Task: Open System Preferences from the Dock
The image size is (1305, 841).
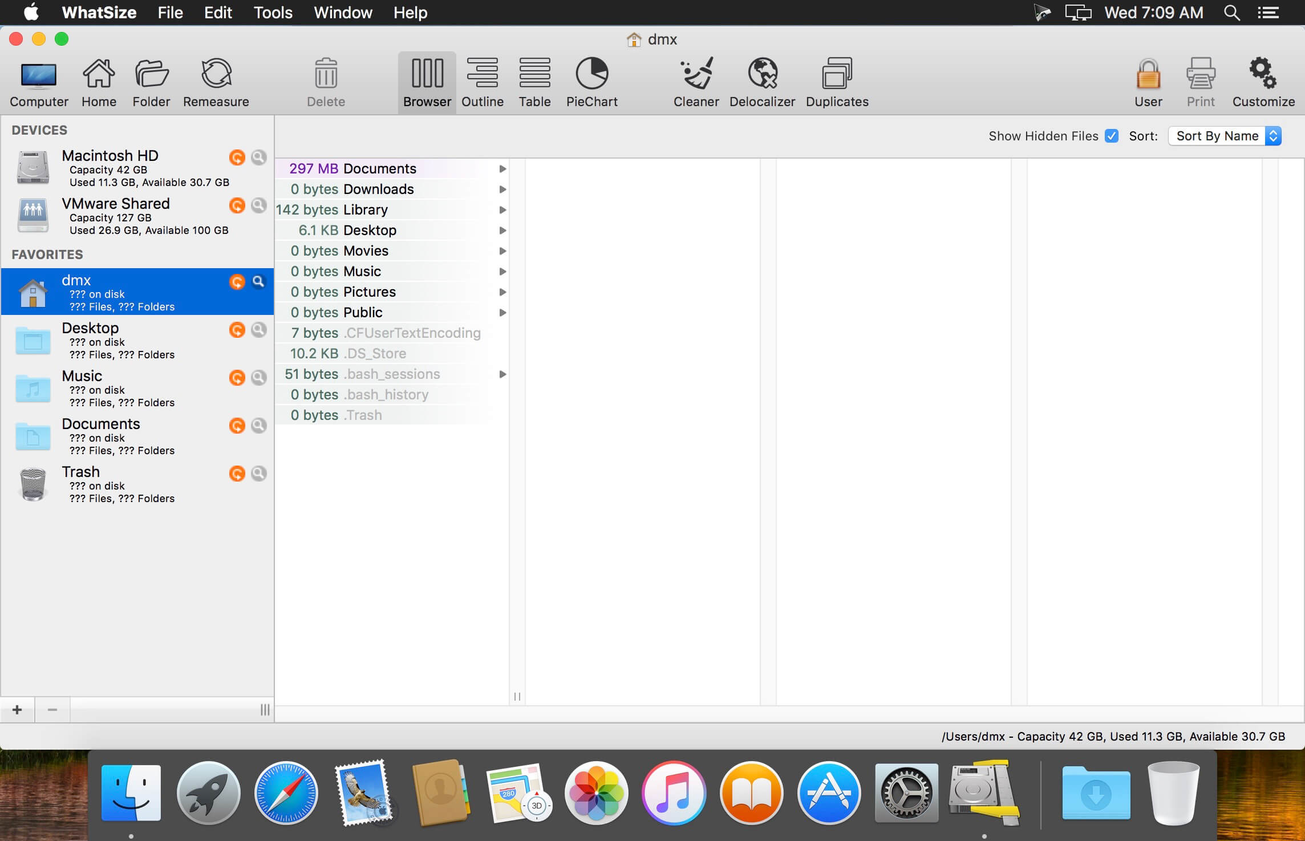Action: [x=906, y=793]
